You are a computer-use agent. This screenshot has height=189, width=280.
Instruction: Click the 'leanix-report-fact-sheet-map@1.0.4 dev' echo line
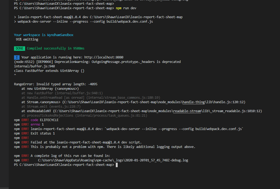pyautogui.click(x=98, y=17)
